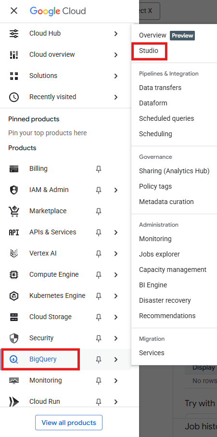Viewport: 217px width, 437px height.
Task: Pin Cloud Storage product
Action: click(98, 317)
